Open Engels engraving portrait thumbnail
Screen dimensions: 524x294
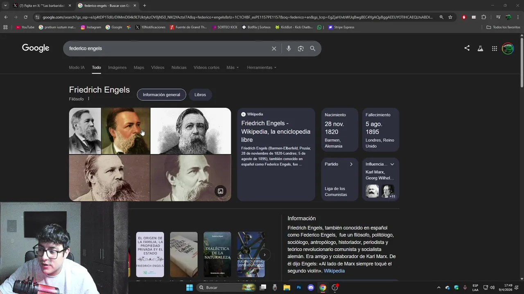191,131
